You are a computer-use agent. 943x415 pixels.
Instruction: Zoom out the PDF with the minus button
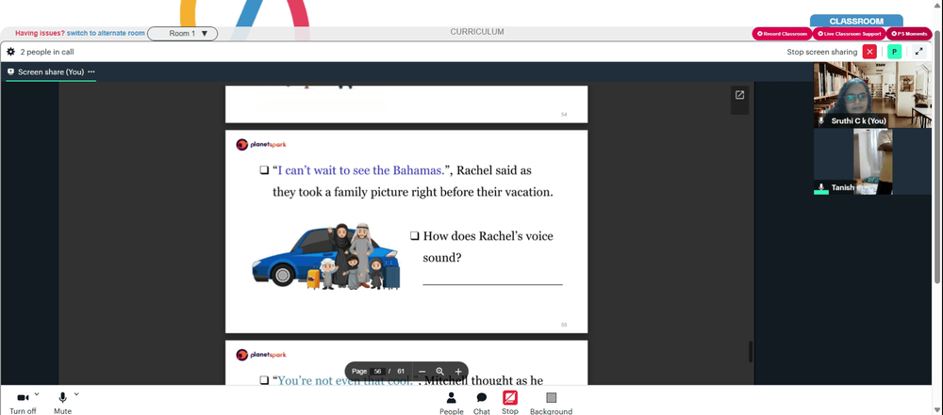click(422, 371)
